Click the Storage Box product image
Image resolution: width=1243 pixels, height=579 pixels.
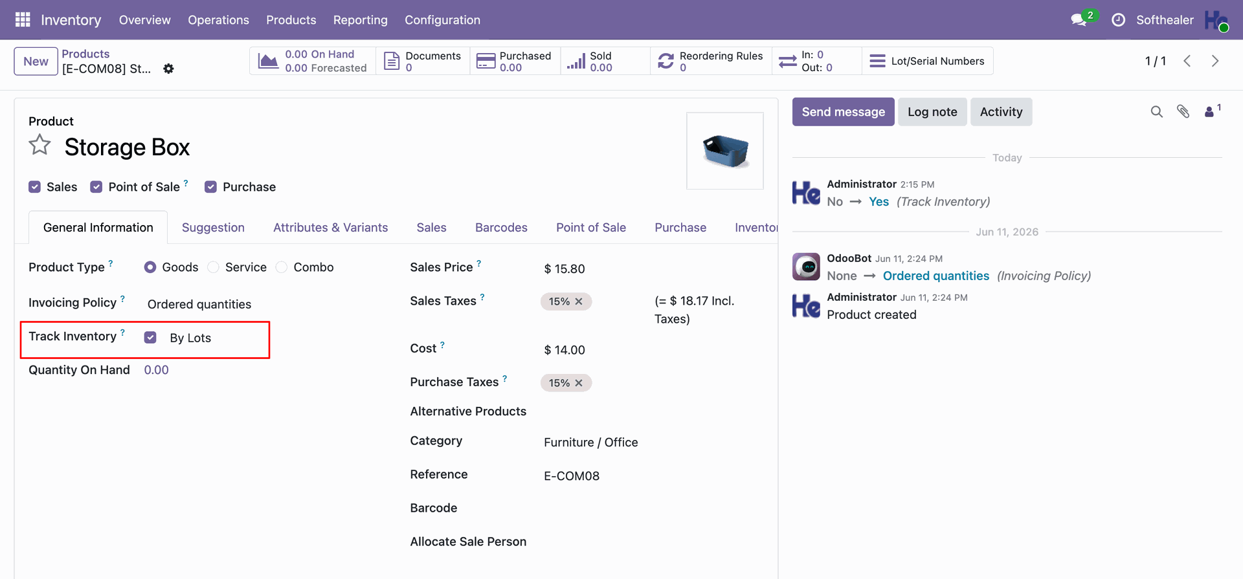724,151
